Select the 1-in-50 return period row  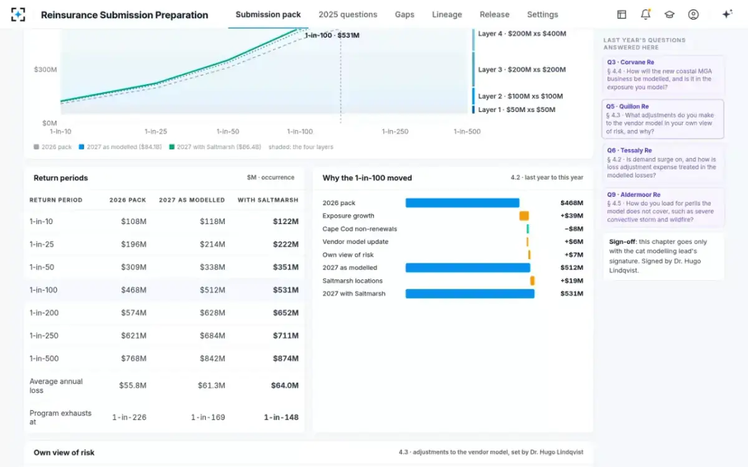click(x=164, y=267)
